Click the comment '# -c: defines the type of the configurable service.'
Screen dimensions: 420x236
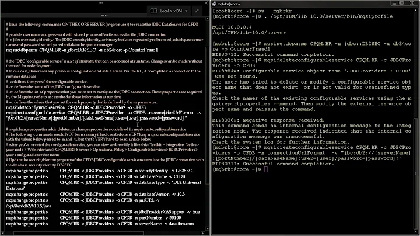click(47, 82)
